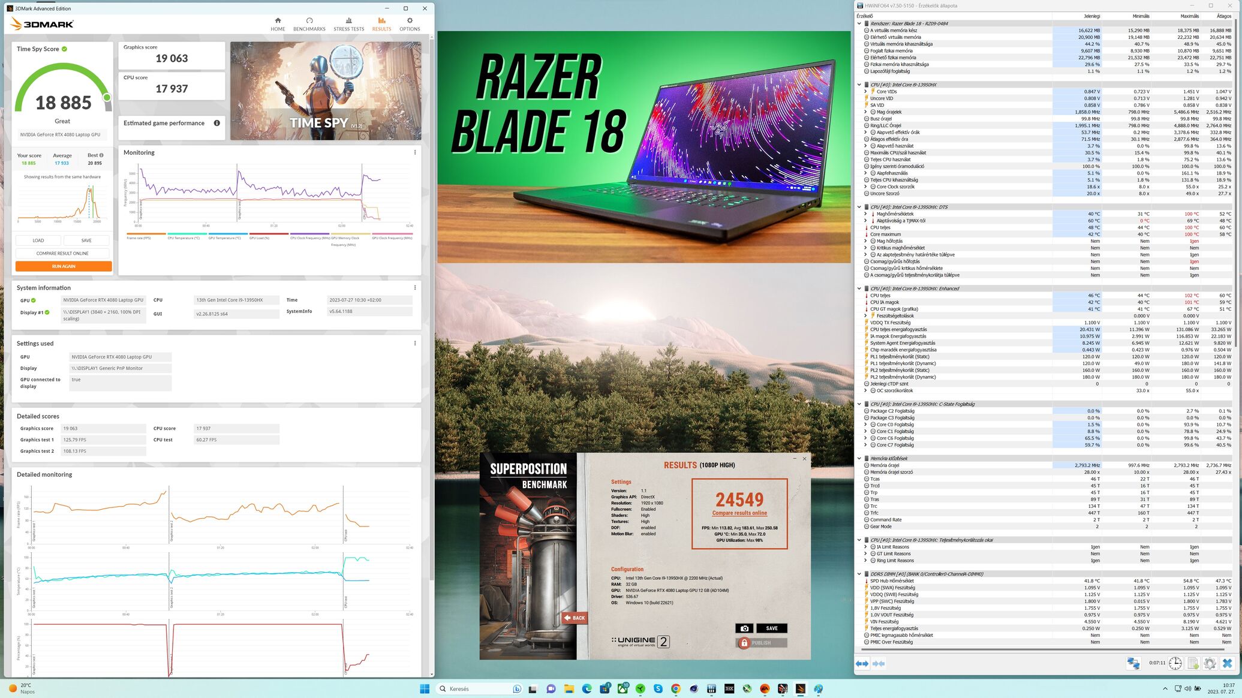Open the STRESS TESTS tab
The width and height of the screenshot is (1242, 698).
348,24
